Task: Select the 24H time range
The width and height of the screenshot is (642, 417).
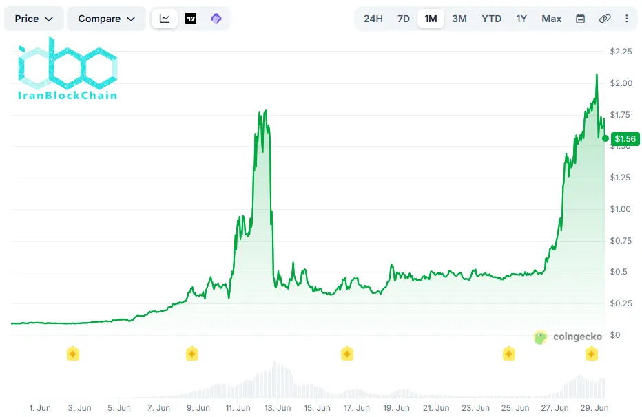Action: click(373, 19)
